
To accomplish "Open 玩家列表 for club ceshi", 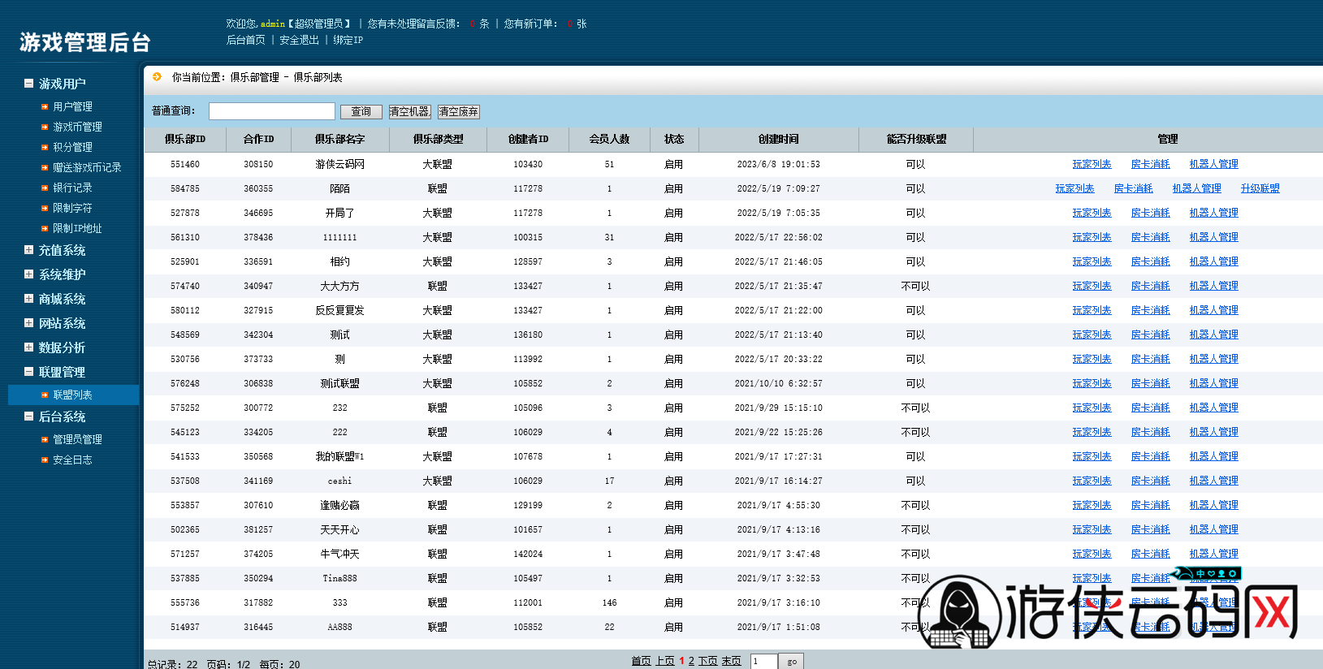I will pyautogui.click(x=1092, y=481).
